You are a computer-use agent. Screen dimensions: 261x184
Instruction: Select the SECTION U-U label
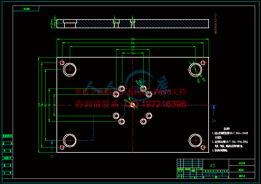[216, 24]
